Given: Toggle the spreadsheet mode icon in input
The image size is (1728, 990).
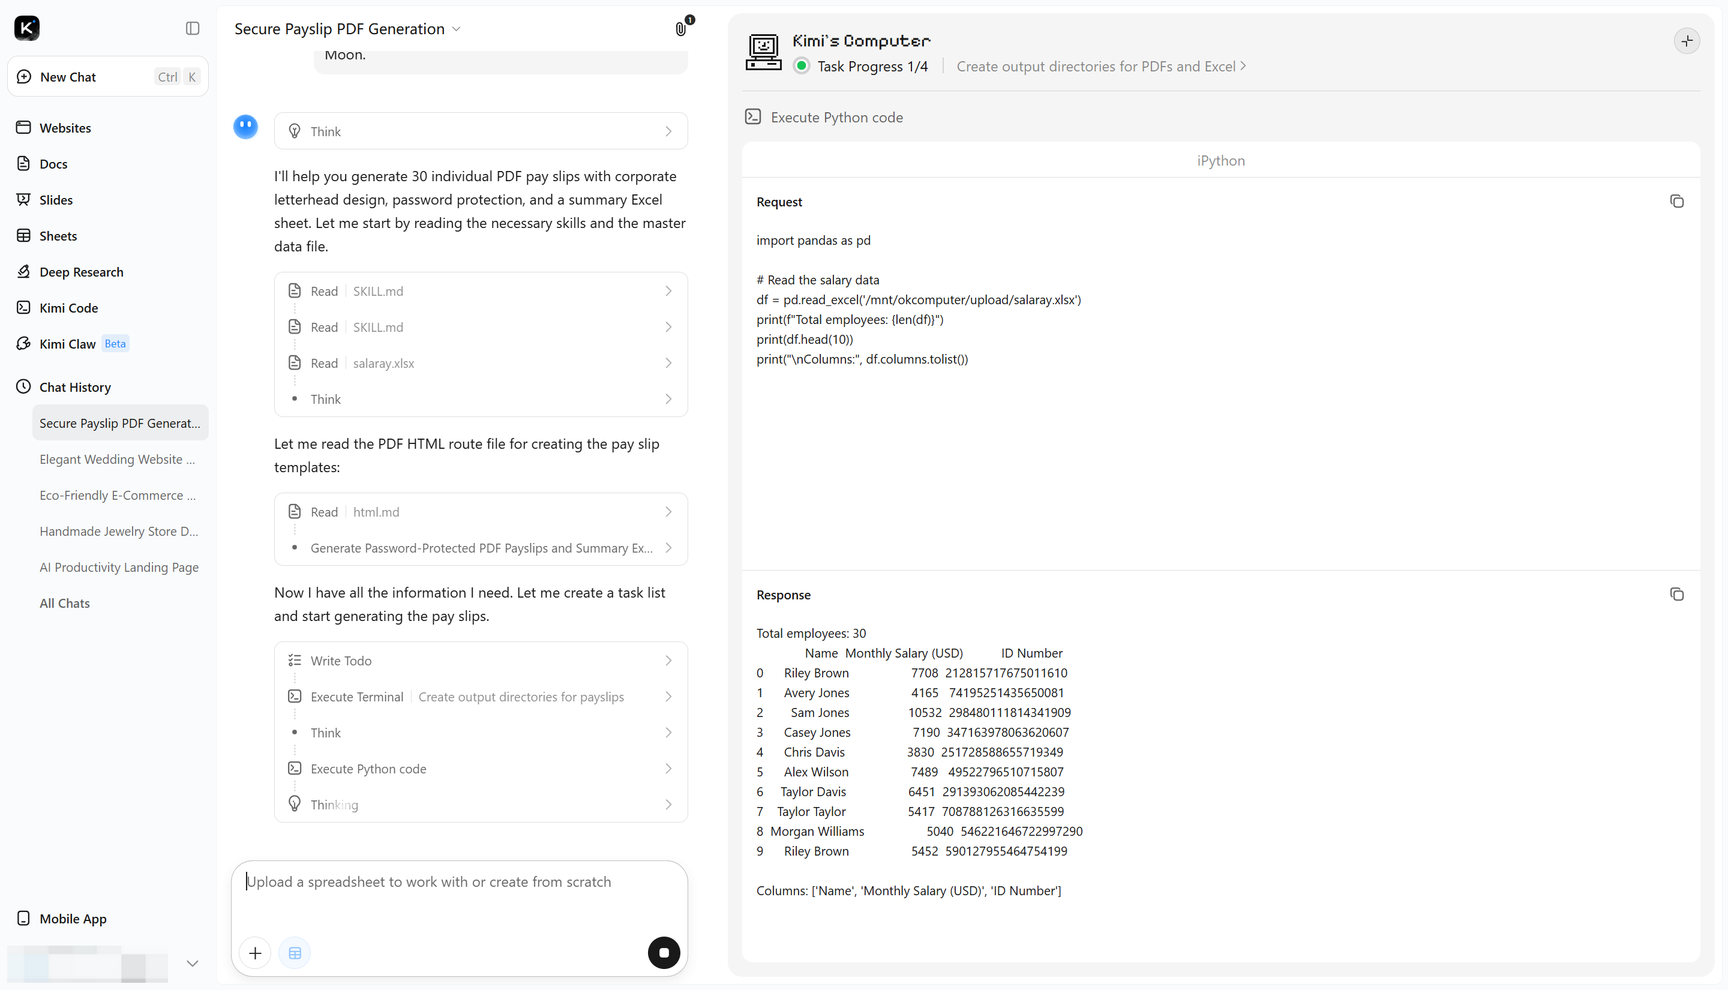Looking at the screenshot, I should (295, 953).
